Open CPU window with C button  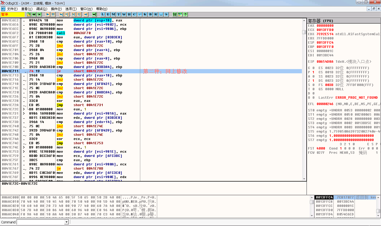coord(135,14)
